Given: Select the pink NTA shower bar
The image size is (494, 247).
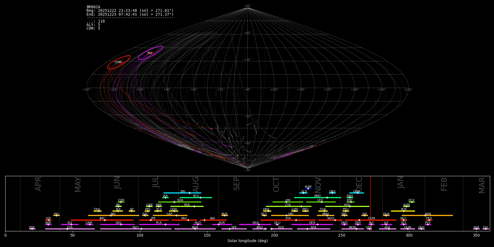Looking at the screenshot, I should [313, 229].
